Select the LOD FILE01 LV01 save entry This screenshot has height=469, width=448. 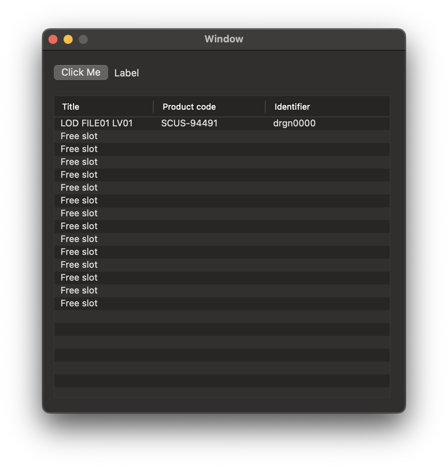click(96, 123)
